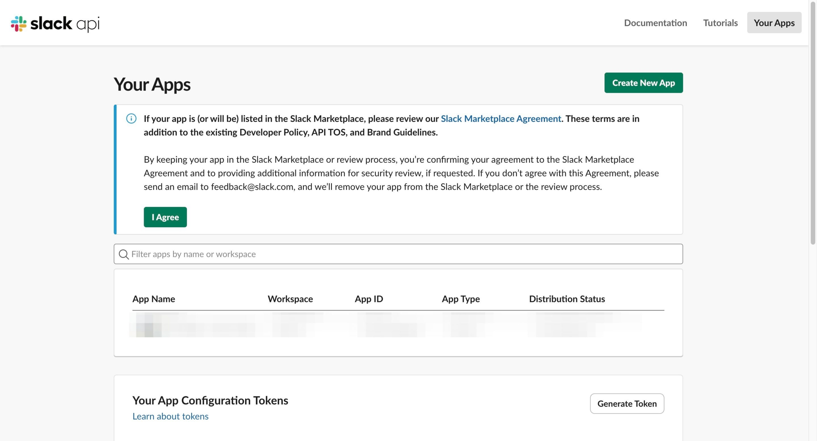This screenshot has width=817, height=441.
Task: Click the Workspace column header
Action: coord(290,299)
